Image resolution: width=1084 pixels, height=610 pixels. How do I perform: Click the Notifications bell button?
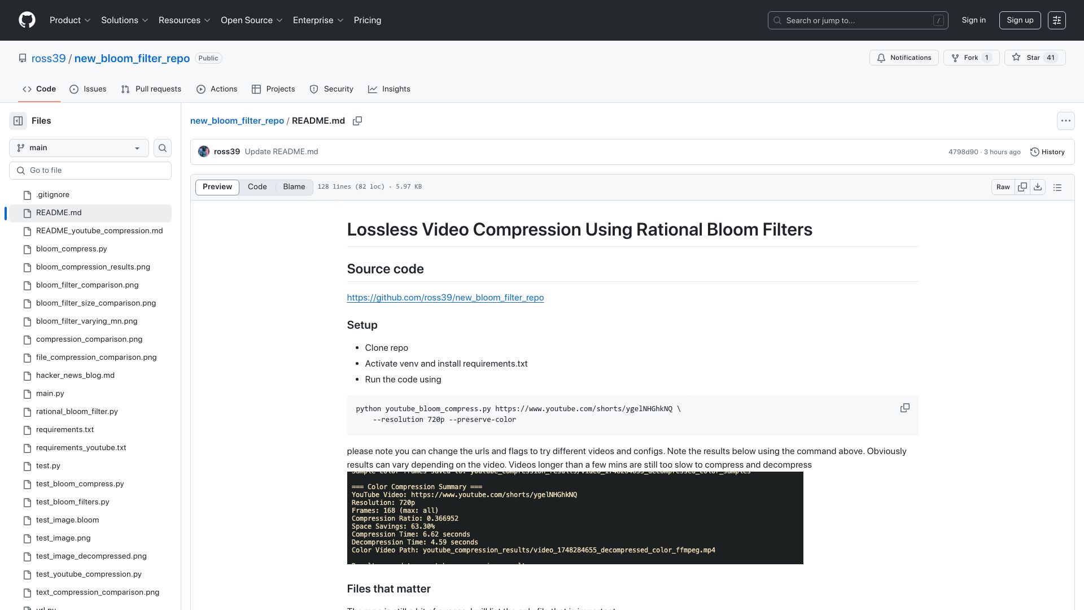[x=904, y=58]
